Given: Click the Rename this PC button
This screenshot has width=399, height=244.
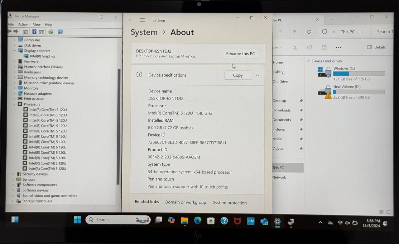Looking at the screenshot, I should (240, 54).
